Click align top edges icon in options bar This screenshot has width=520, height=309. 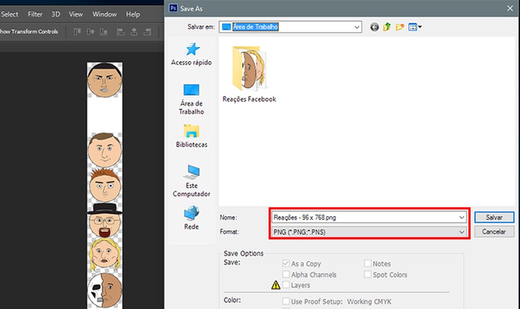(77, 32)
